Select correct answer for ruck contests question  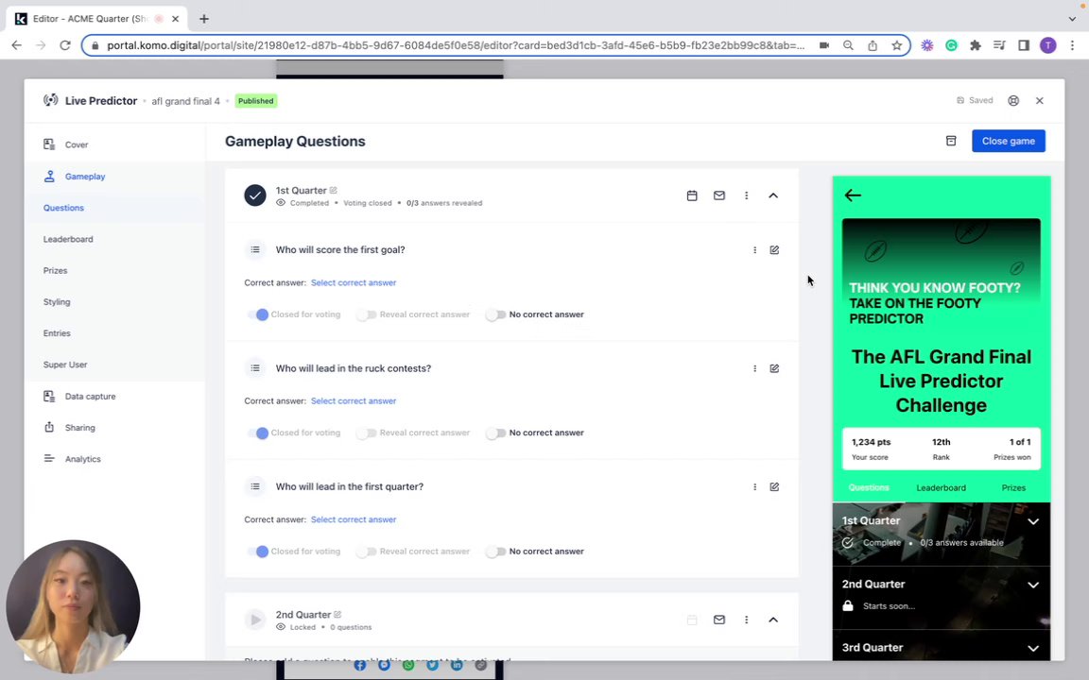coord(353,401)
